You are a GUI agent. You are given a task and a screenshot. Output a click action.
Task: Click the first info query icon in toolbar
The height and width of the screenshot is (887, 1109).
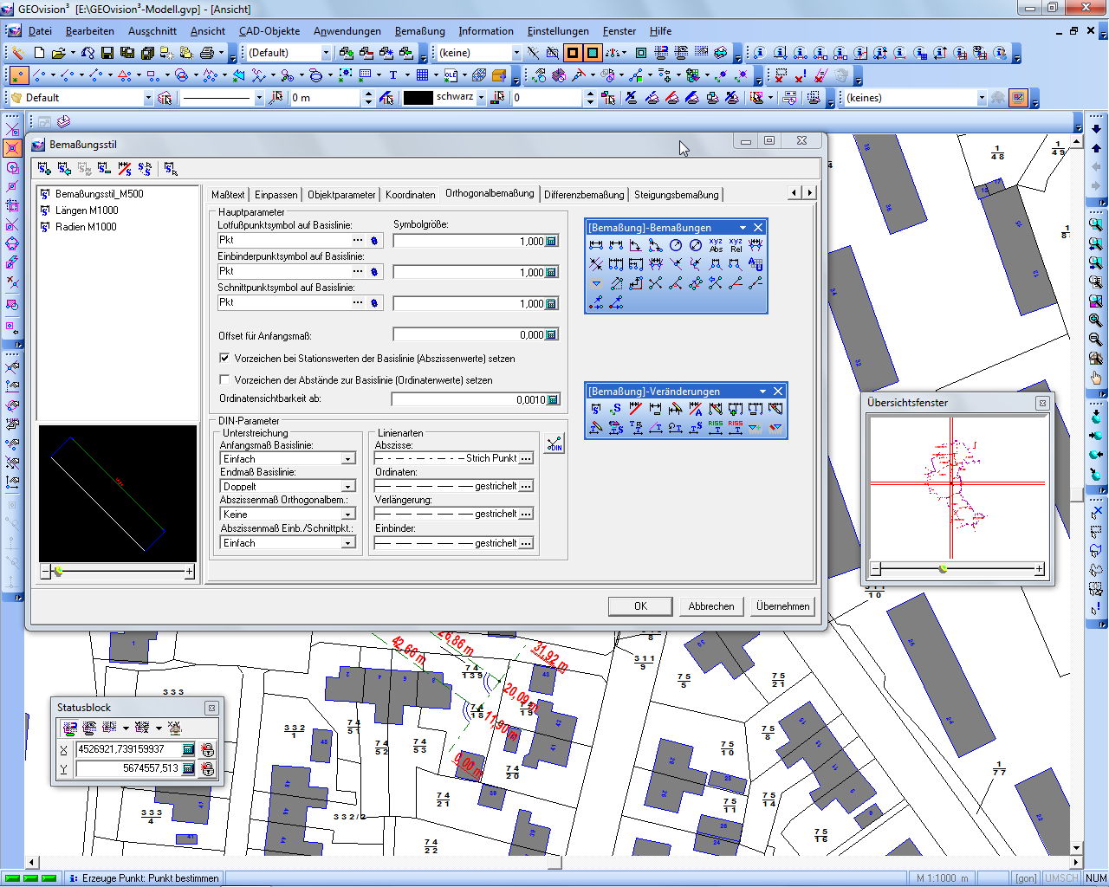[x=759, y=53]
